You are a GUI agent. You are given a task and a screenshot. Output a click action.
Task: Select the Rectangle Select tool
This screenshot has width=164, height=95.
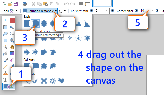(5, 27)
